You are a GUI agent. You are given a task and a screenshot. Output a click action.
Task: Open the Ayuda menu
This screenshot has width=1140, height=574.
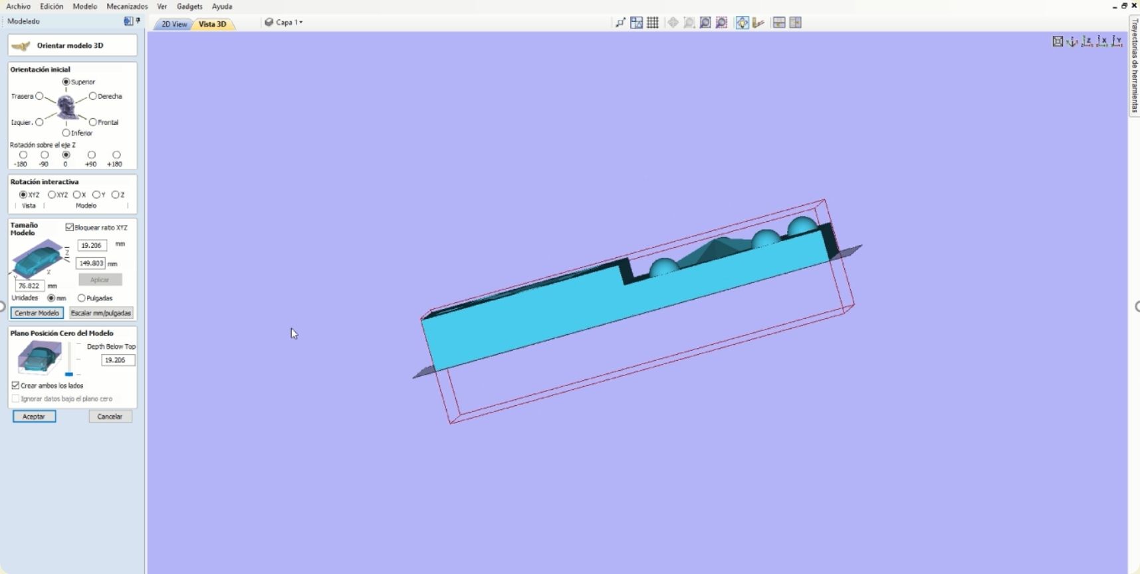click(x=222, y=7)
